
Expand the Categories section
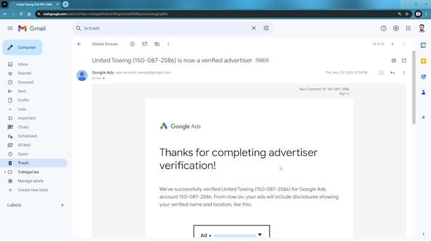[5, 172]
